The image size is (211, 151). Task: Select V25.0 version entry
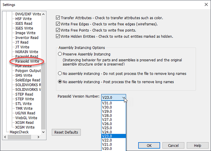pos(114,128)
